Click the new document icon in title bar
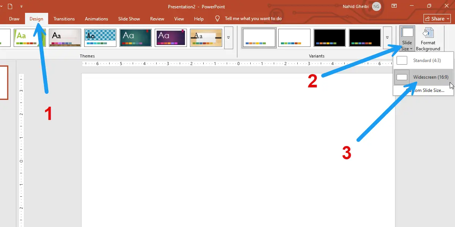 (x=10, y=6)
